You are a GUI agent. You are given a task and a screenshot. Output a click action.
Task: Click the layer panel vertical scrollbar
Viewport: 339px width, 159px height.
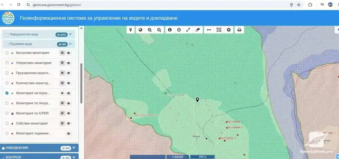[x=81, y=83]
